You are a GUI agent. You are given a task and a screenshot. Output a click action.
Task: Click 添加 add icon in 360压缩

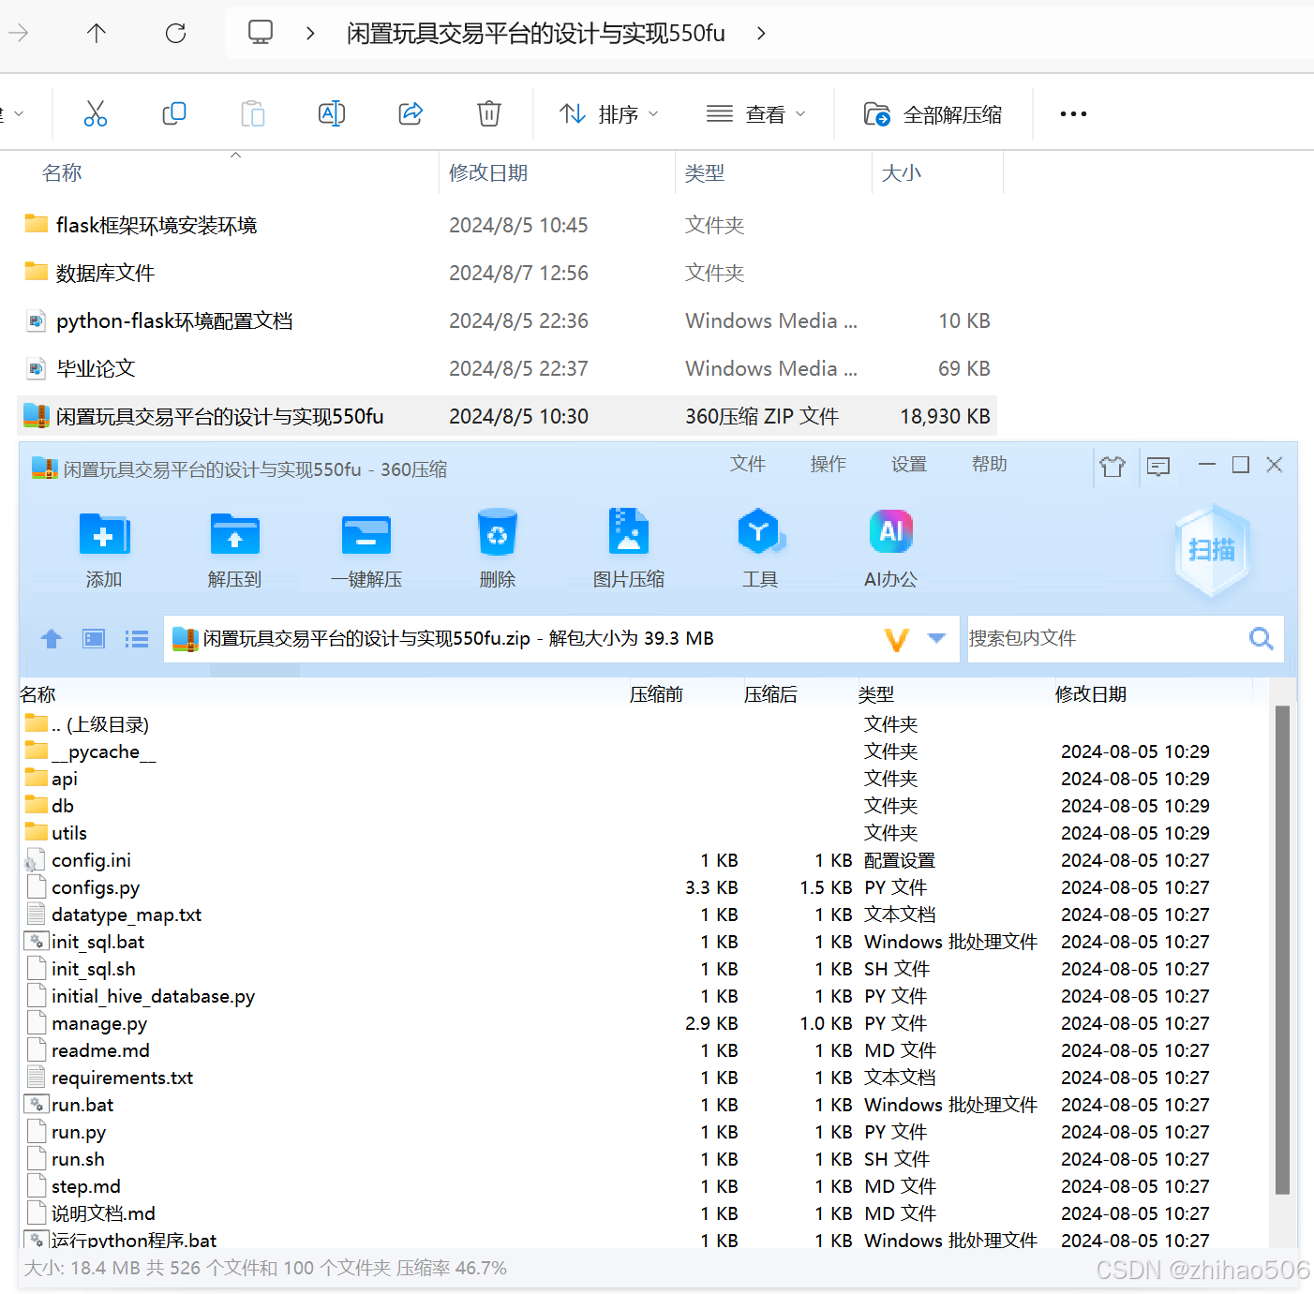[x=104, y=548]
